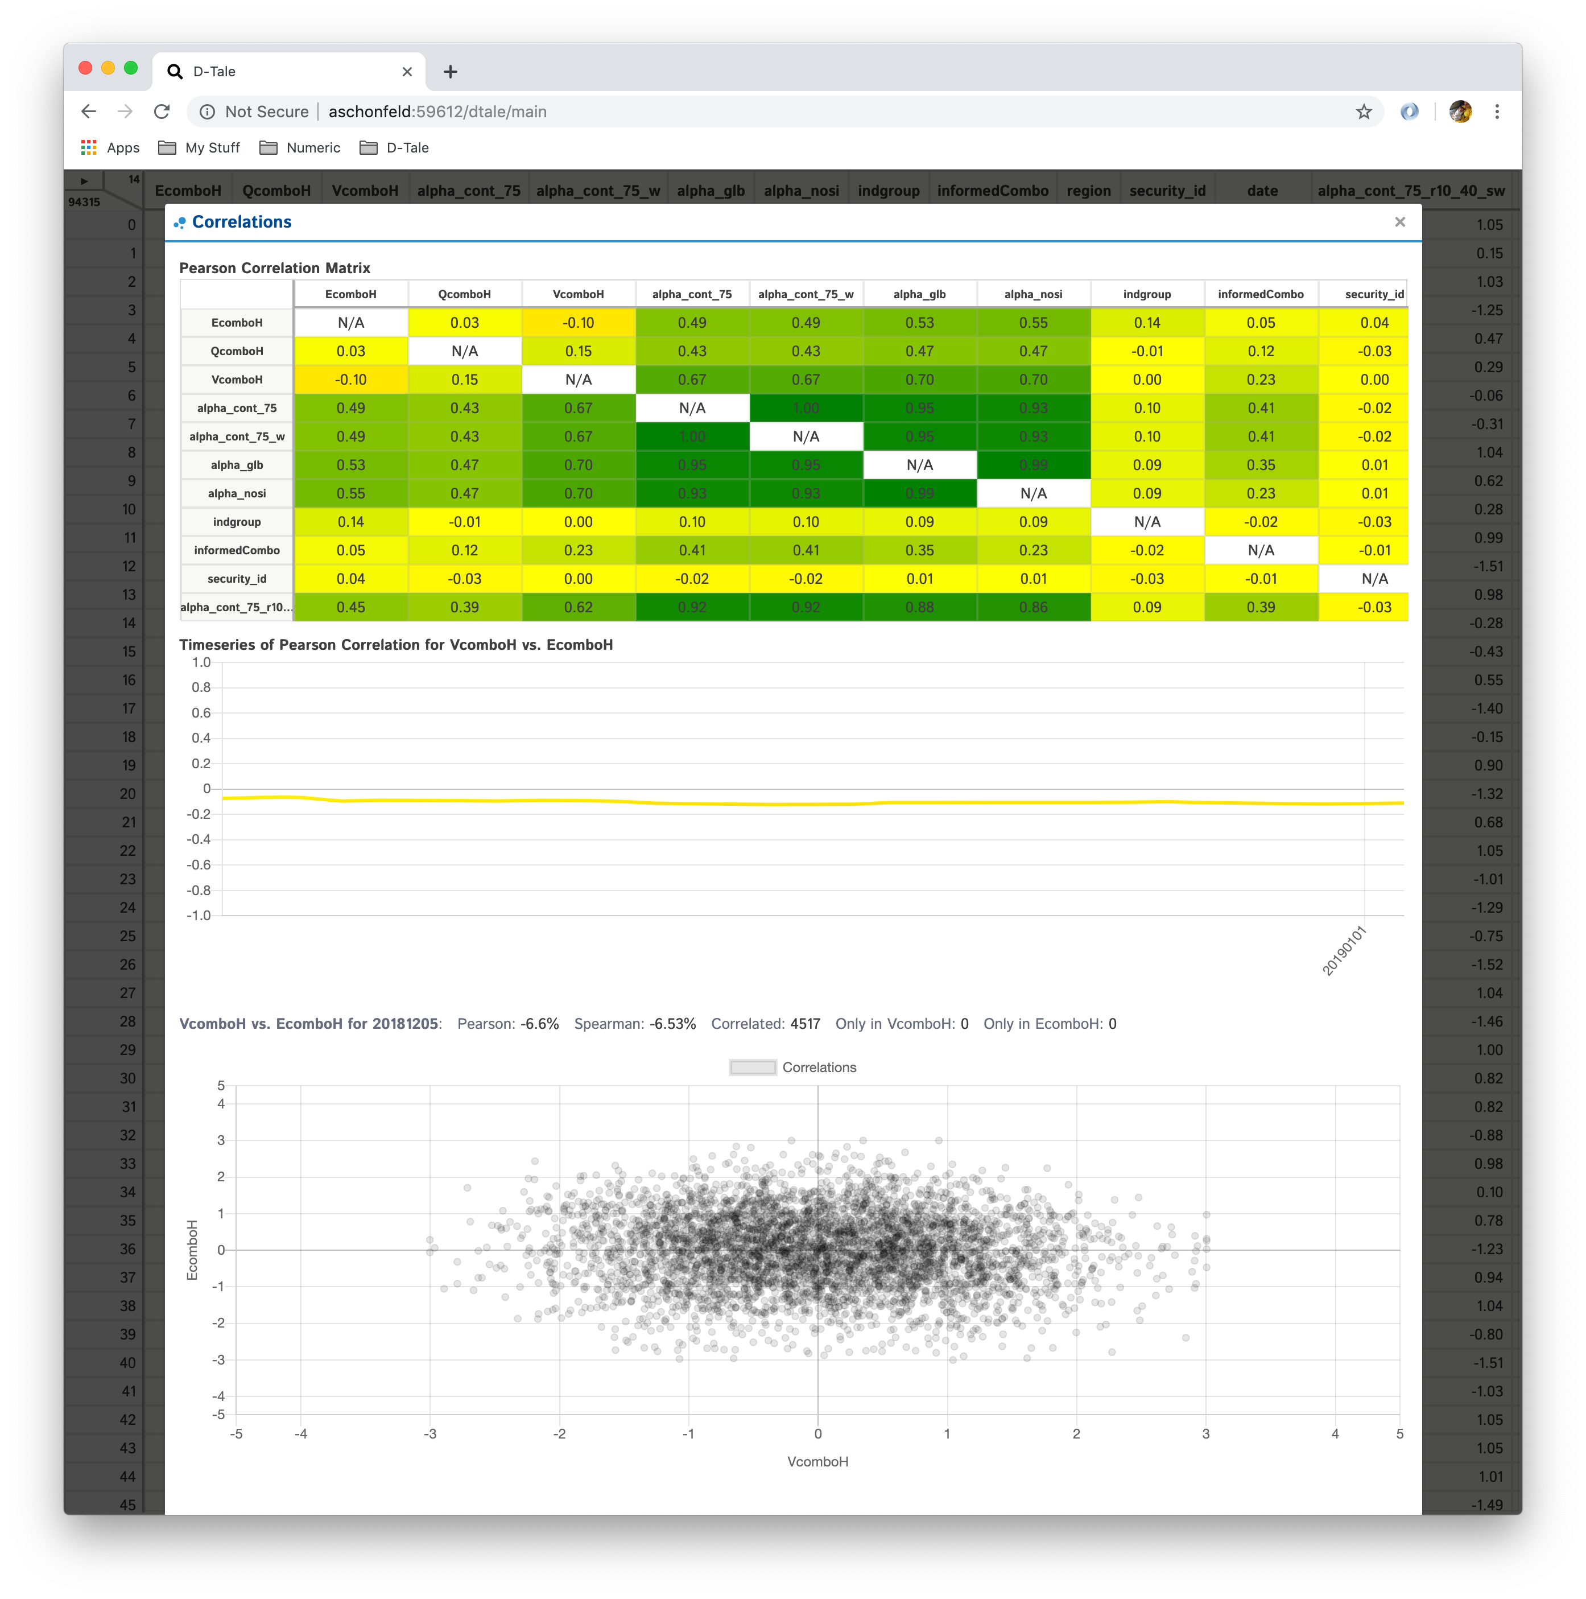
Task: Click the address bar URL field
Action: (778, 112)
